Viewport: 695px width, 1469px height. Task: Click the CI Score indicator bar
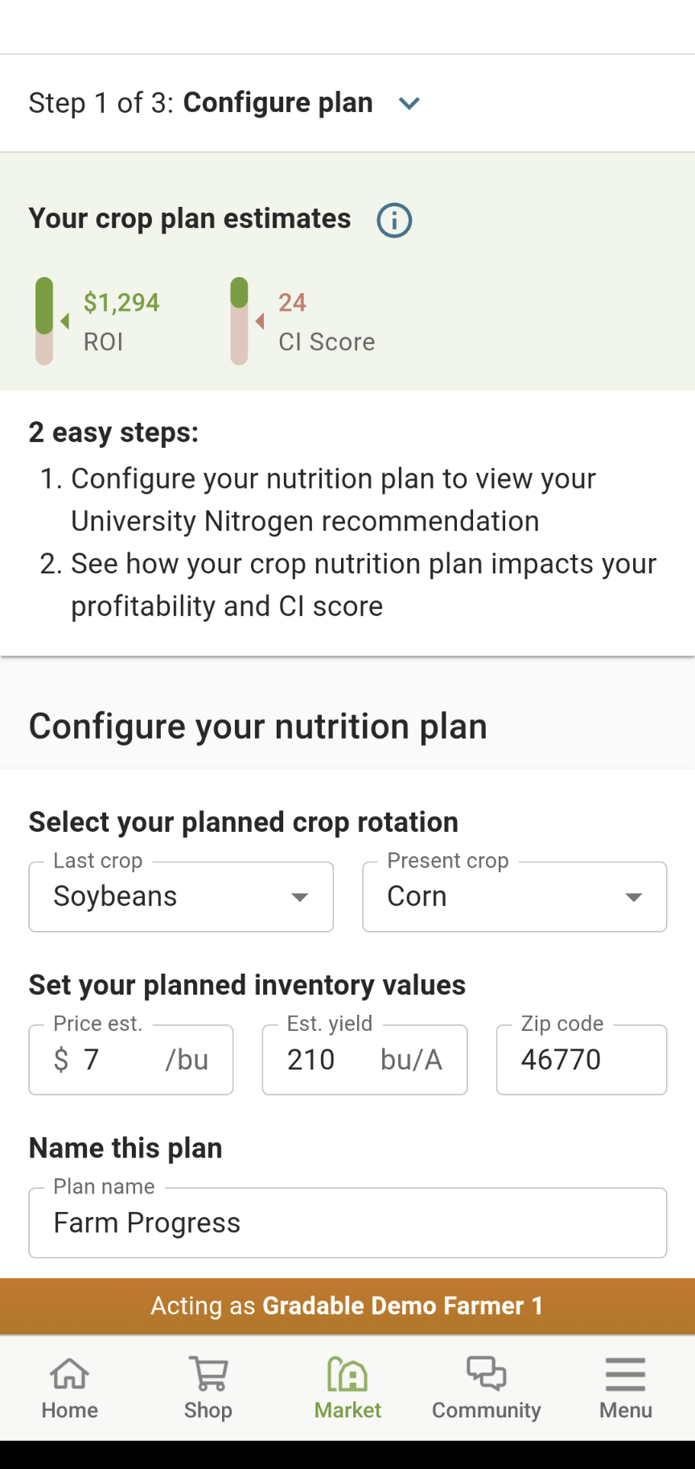(239, 321)
